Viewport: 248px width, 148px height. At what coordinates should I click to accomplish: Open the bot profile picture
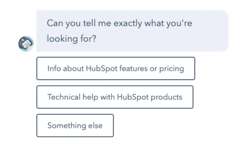[26, 43]
